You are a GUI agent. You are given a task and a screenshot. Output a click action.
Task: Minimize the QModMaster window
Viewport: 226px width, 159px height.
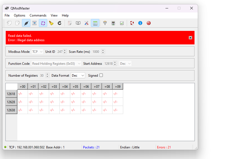coord(167,8)
